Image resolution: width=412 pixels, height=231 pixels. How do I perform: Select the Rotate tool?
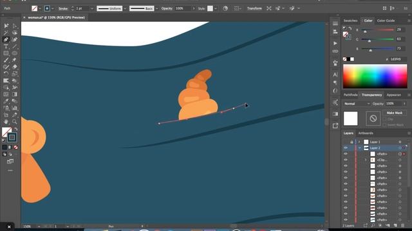(6, 74)
